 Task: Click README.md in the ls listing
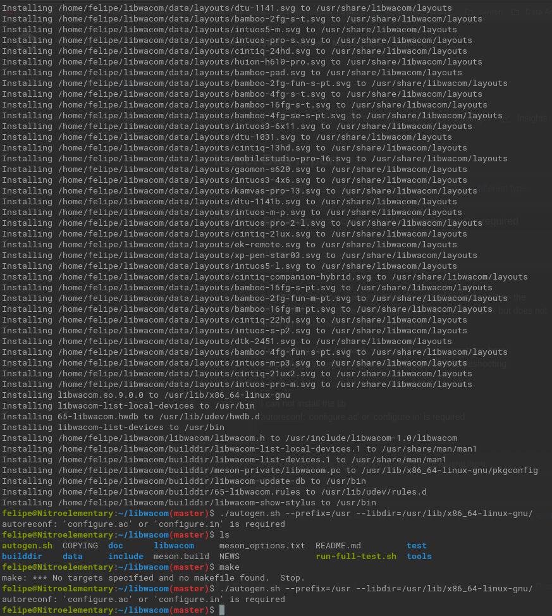point(338,546)
